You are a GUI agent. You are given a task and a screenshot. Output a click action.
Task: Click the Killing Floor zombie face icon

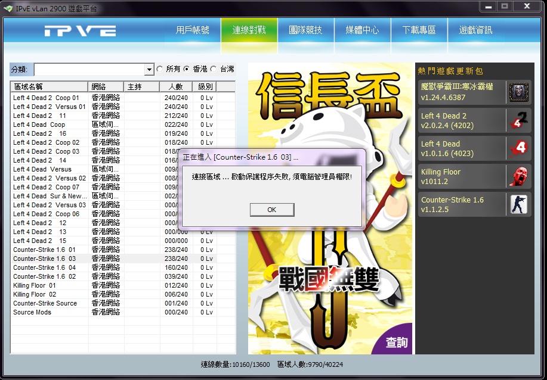pyautogui.click(x=518, y=176)
